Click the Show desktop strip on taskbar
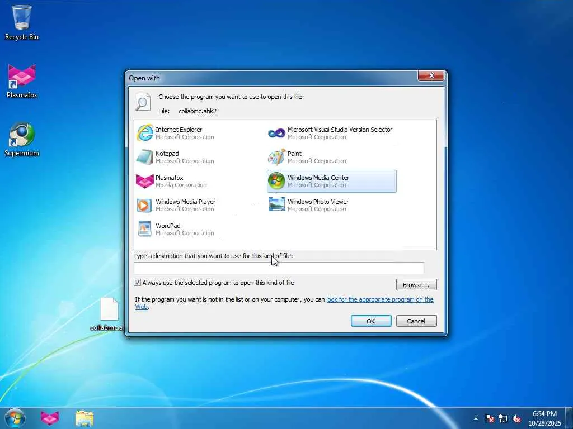Image resolution: width=573 pixels, height=429 pixels. point(569,418)
